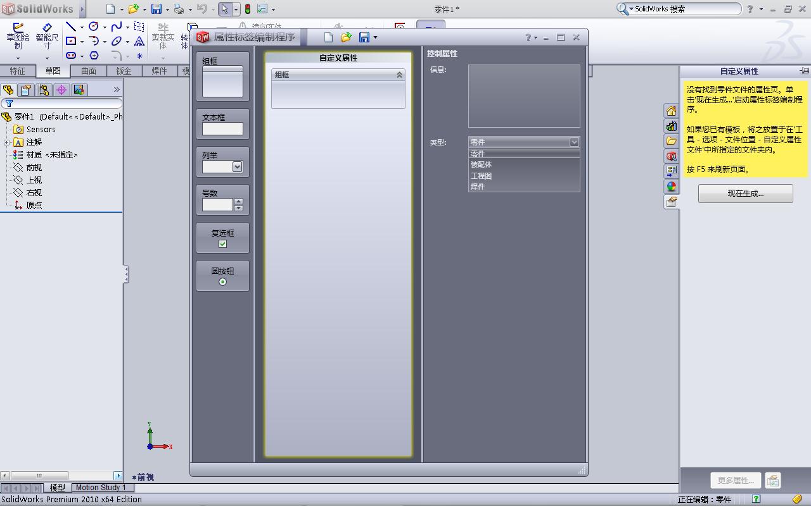Click the 现在生成... button
The width and height of the screenshot is (811, 506).
746,194
